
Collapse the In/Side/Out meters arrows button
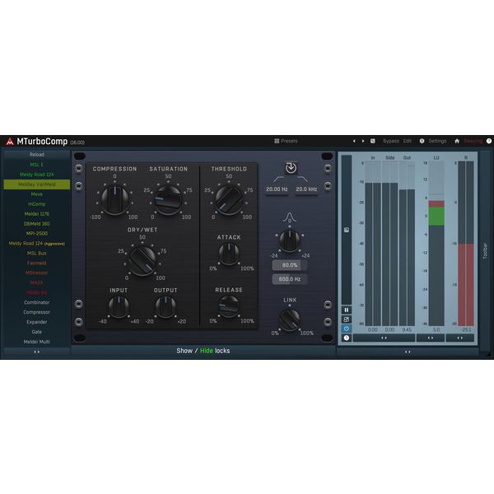coord(384,338)
